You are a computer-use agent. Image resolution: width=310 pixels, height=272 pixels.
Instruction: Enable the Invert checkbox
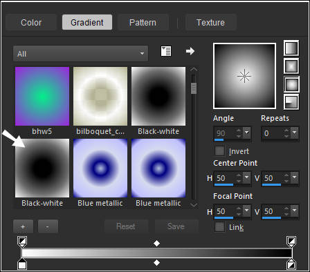point(219,151)
